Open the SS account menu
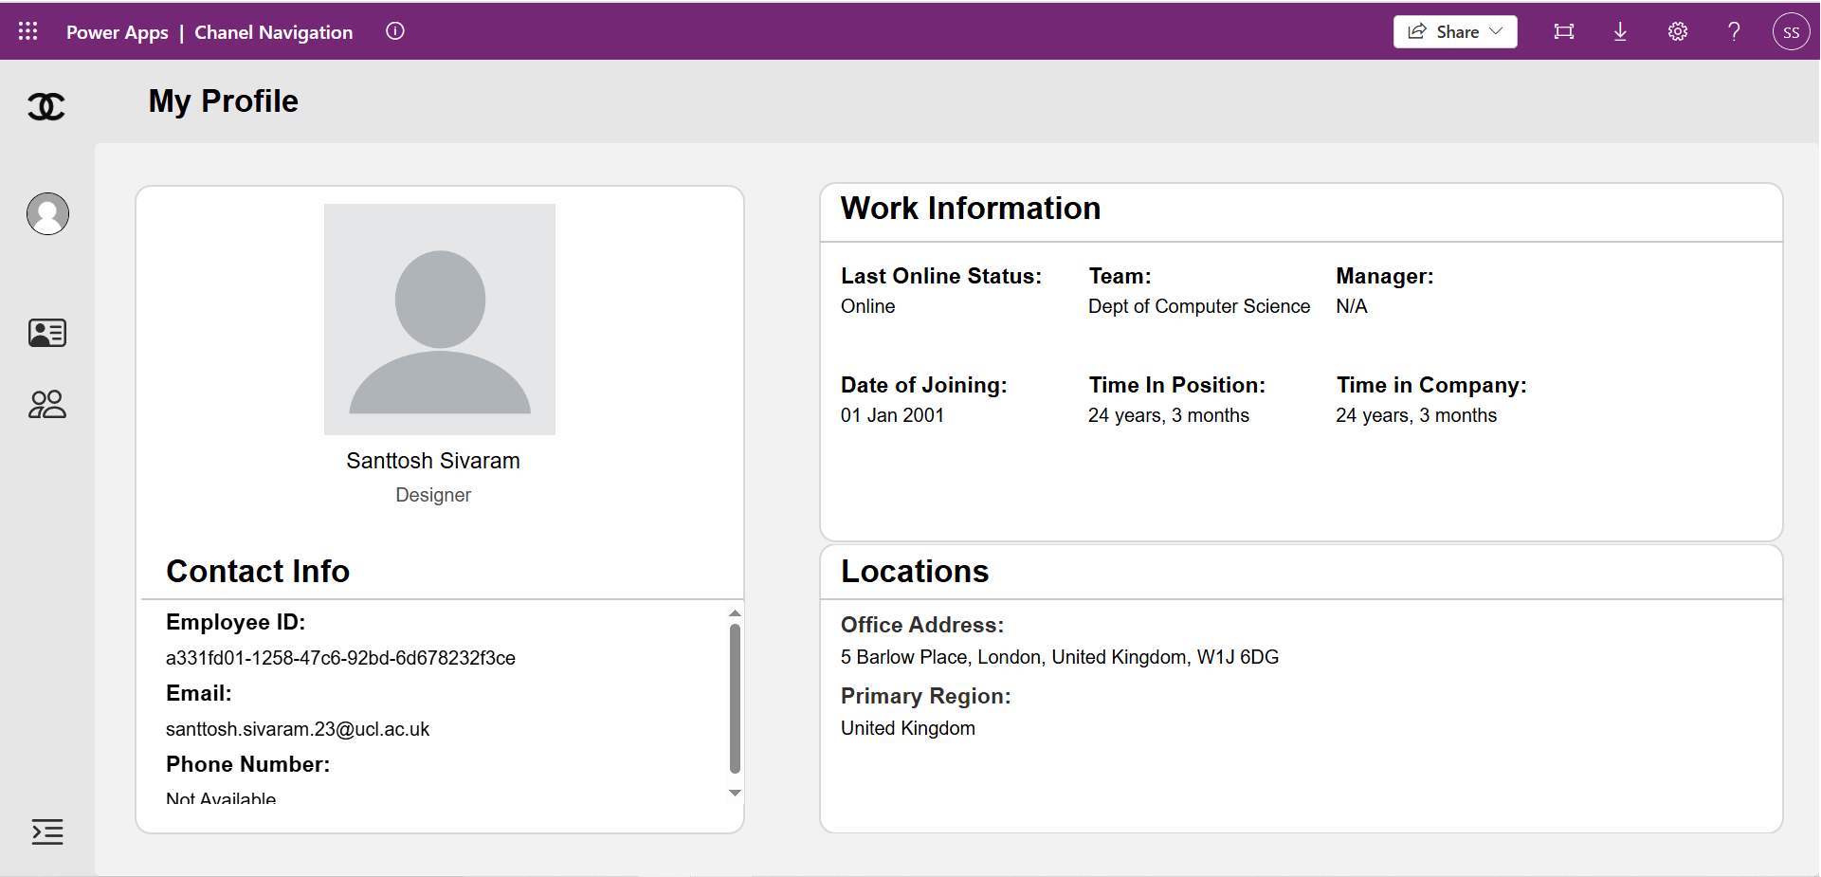 click(1791, 31)
